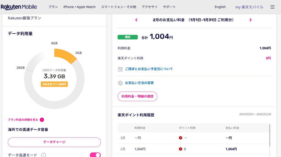Click the データ利用量 heading
This screenshot has height=157, width=281.
pos(20,33)
